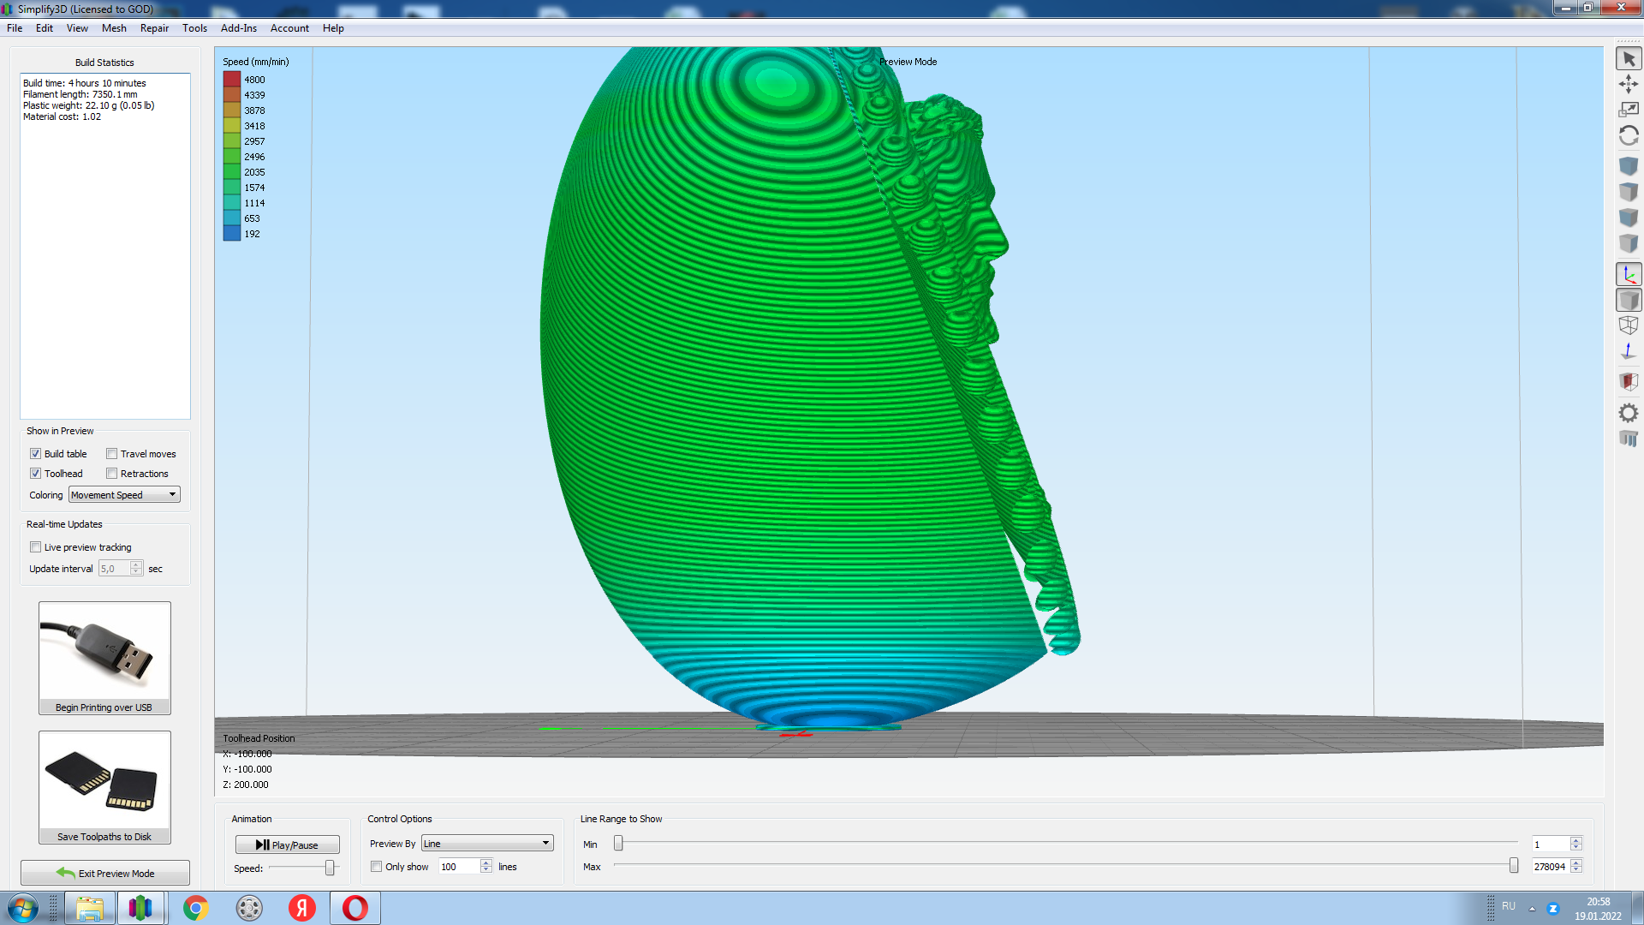This screenshot has height=925, width=1644.
Task: Click the animation Speed slider handle
Action: (330, 868)
